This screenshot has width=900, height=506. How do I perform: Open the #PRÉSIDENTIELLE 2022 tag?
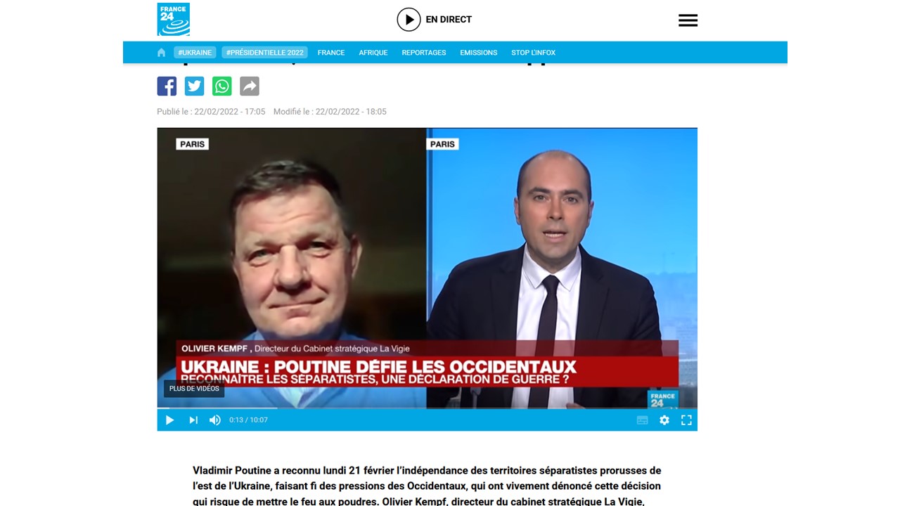tap(264, 53)
